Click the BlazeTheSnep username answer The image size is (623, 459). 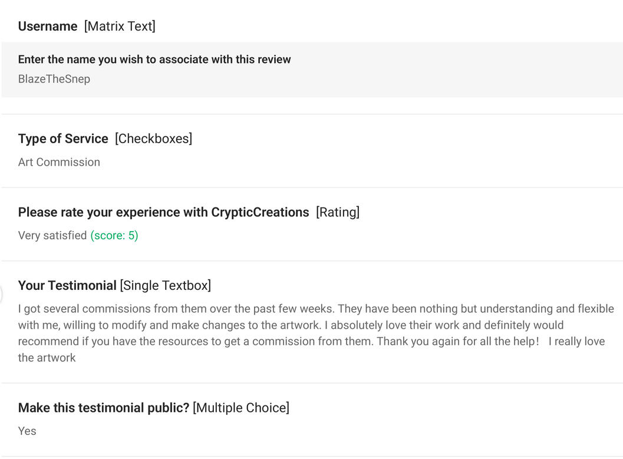(54, 79)
